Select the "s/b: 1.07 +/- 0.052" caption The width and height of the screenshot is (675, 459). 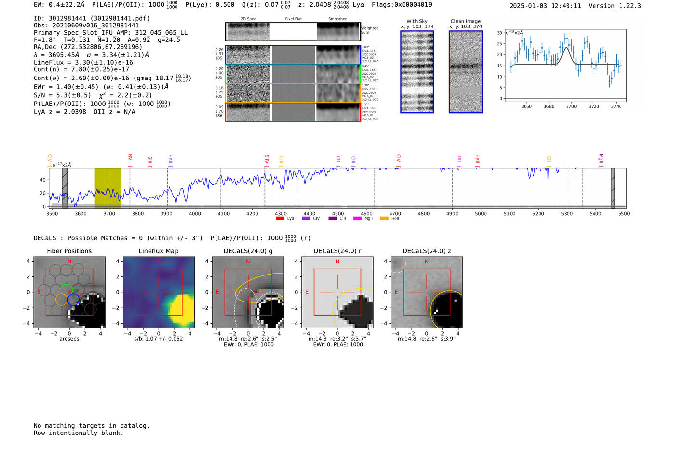tap(159, 339)
